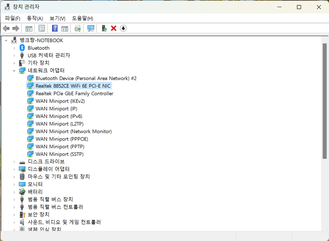Select WAN Miniport (PPTP)

click(60, 146)
